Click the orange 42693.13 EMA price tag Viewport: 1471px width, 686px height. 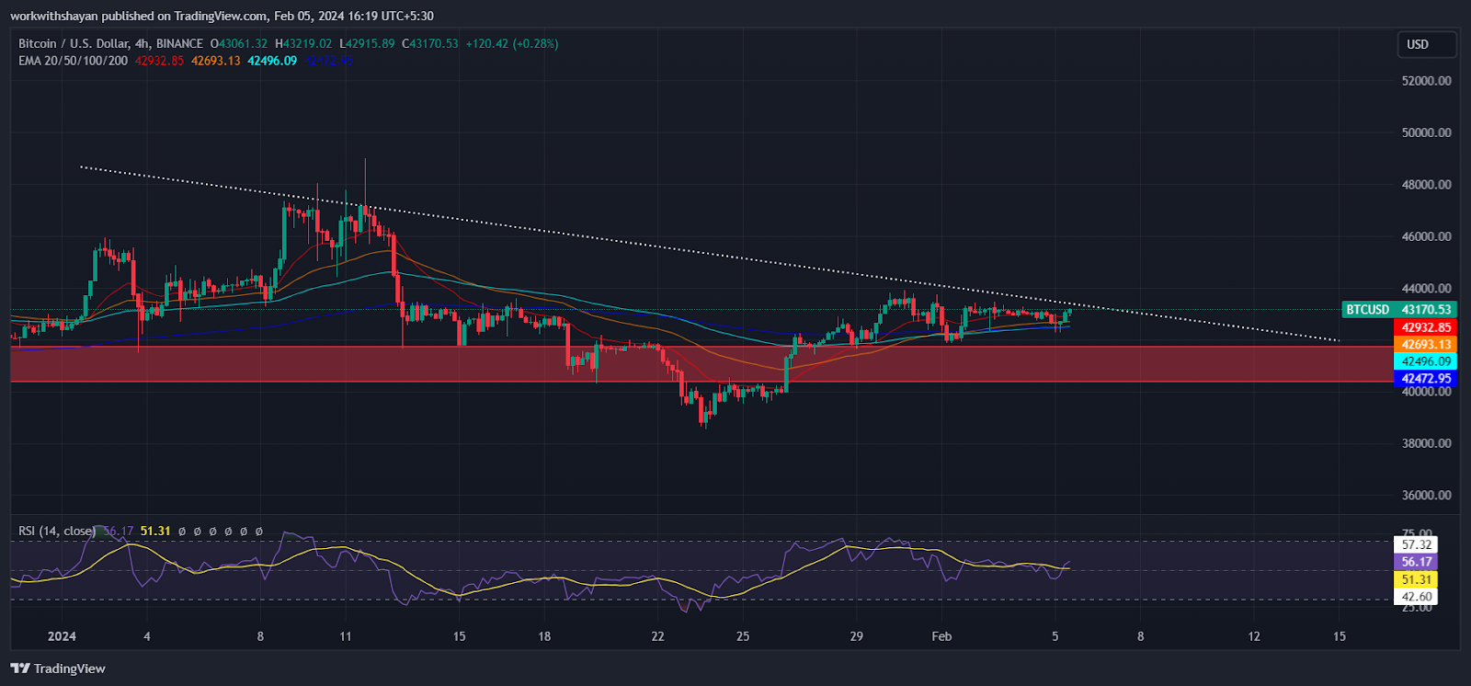coord(1425,345)
